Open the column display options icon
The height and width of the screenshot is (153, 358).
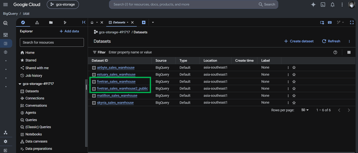349,52
